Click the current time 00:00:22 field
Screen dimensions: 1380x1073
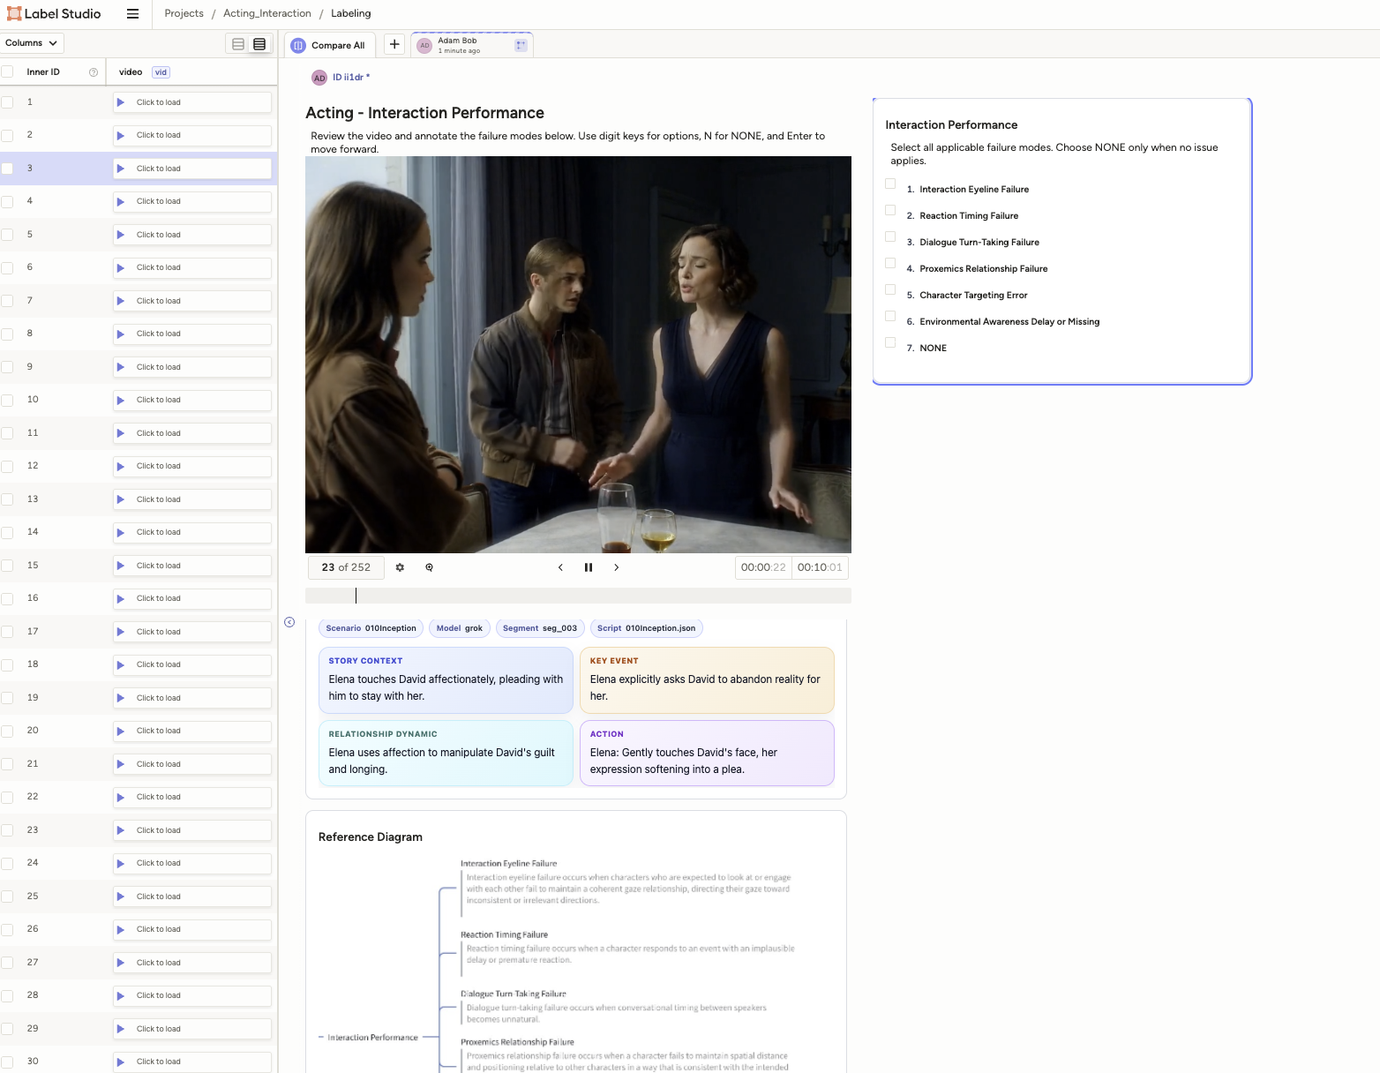[x=763, y=567]
